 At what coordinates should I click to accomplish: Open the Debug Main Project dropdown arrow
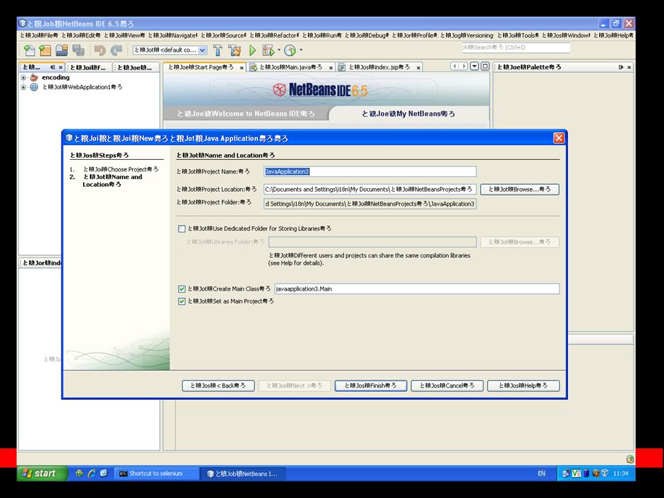pos(279,50)
